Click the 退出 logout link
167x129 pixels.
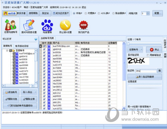coord(84,7)
